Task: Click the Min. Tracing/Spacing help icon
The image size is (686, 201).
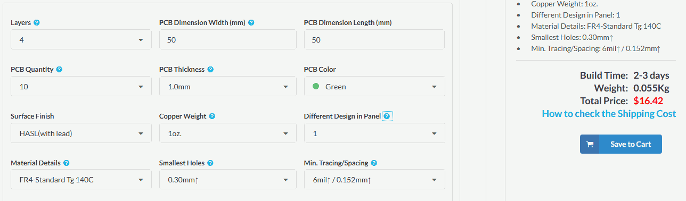Action: 374,163
